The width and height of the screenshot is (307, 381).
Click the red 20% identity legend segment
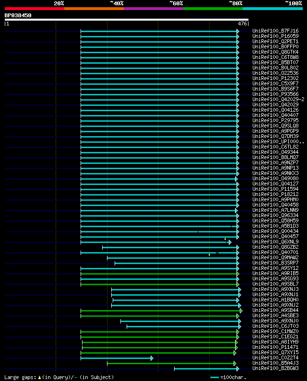(35, 9)
